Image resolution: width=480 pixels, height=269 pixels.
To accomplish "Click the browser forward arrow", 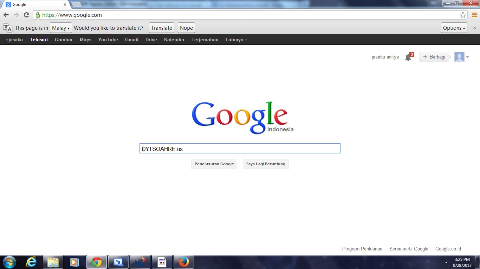I will [x=16, y=15].
